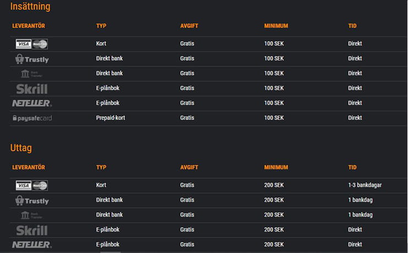Click the MINIMUM column header in deposit table
The image size is (408, 253).
(276, 26)
